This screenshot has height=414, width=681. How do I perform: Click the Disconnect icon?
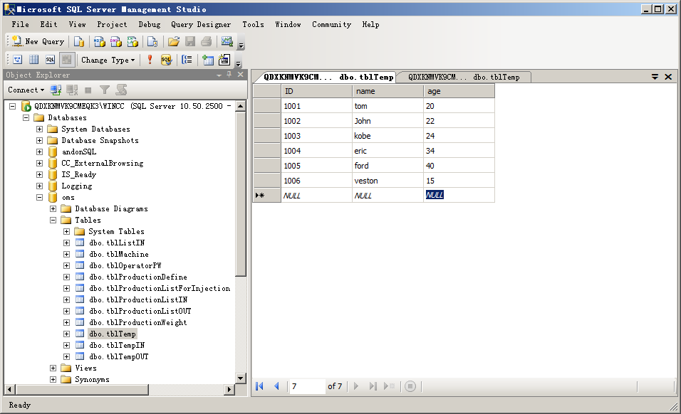pos(72,90)
